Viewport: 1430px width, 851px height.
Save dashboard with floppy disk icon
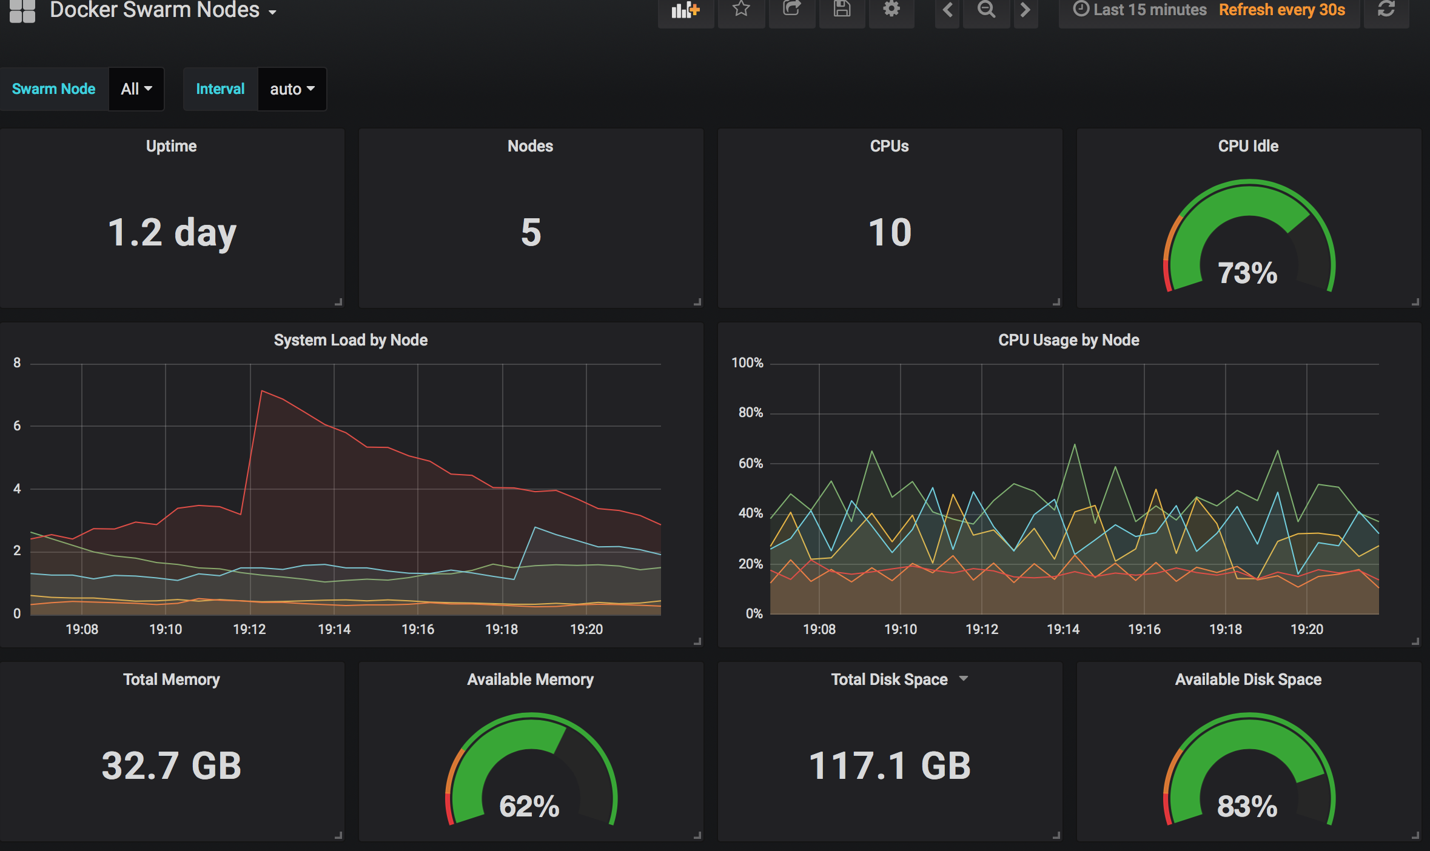(842, 9)
